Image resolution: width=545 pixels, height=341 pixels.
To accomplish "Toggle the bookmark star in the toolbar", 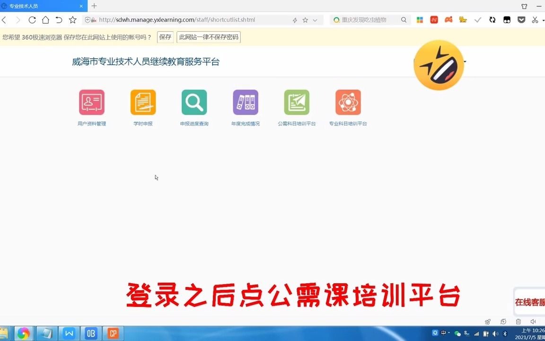I will (71, 20).
